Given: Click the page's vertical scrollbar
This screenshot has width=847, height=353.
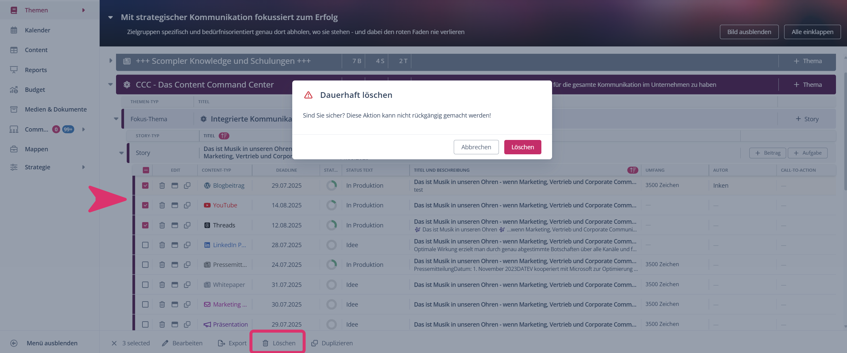Looking at the screenshot, I should (x=845, y=134).
